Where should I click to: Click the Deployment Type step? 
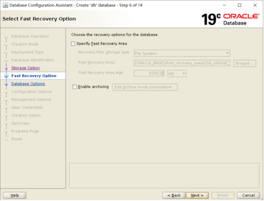pos(27,52)
